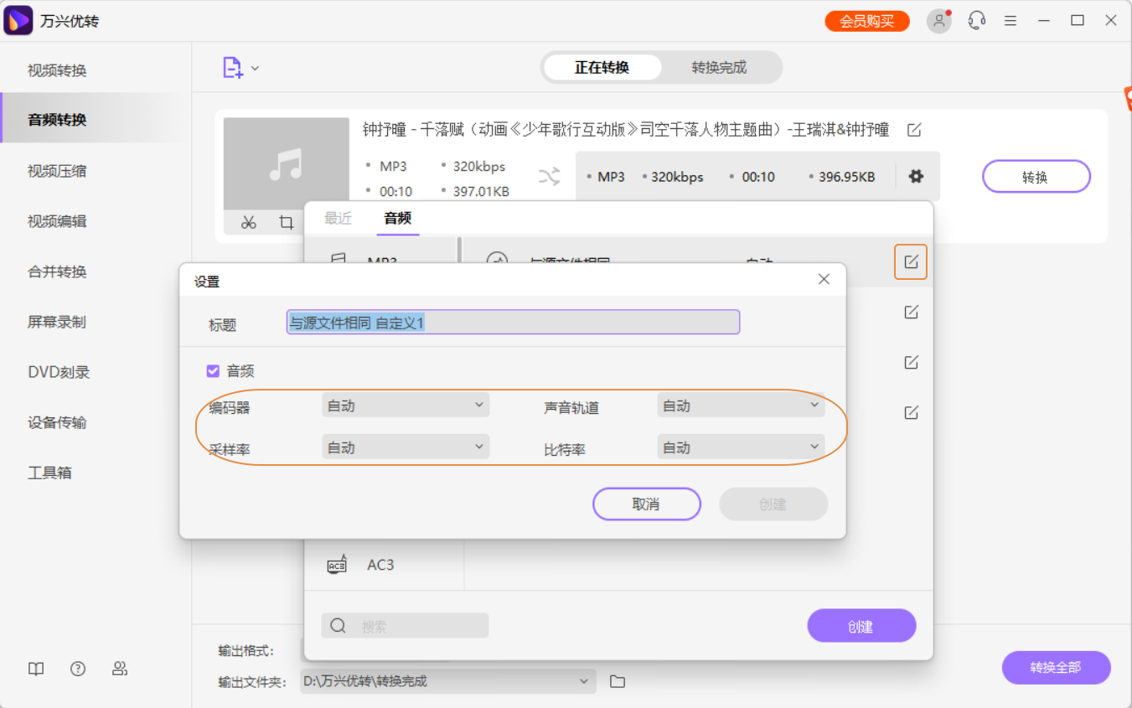This screenshot has width=1132, height=708.
Task: Click the 取消 button in settings dialog
Action: point(646,504)
